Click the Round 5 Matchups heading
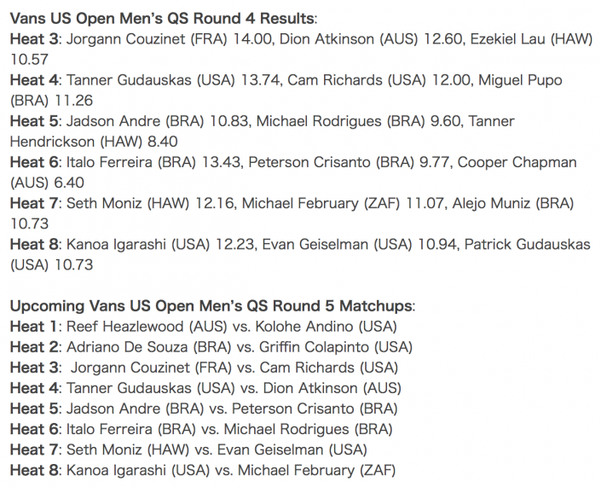 click(213, 306)
